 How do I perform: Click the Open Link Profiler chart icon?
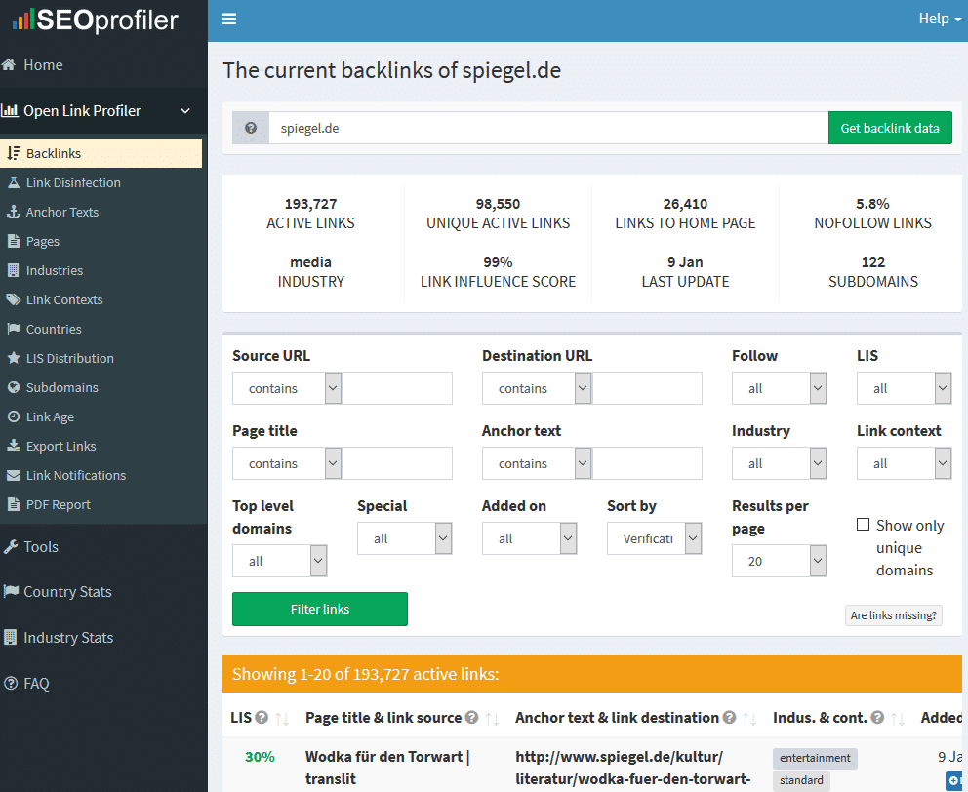[9, 111]
